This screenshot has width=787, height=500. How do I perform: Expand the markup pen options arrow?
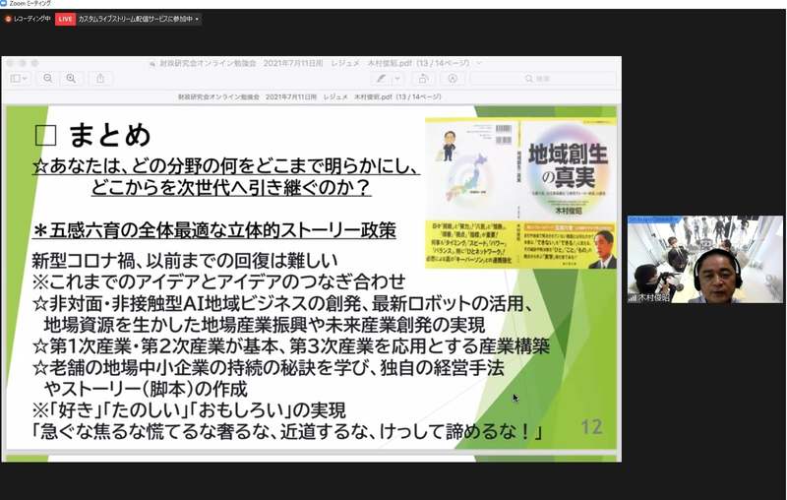pos(397,79)
